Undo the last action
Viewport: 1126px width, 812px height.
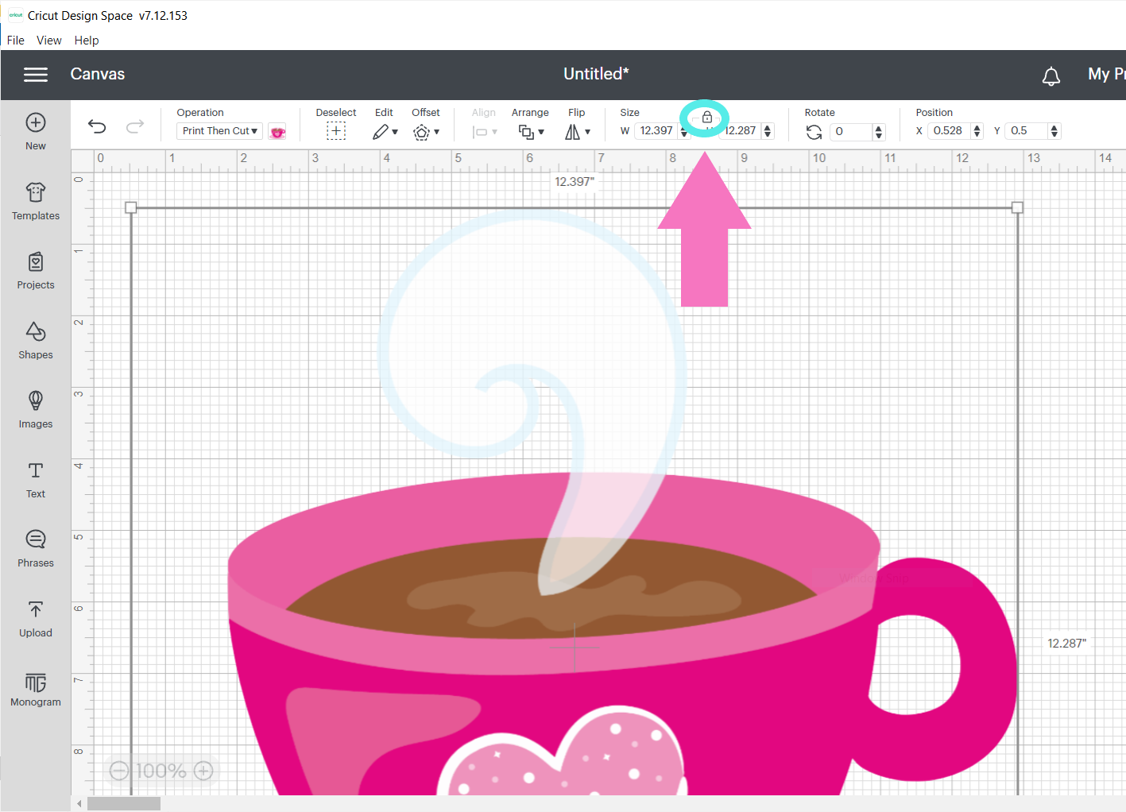coord(96,126)
